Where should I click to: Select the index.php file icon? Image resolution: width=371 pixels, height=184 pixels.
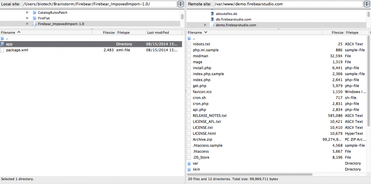pyautogui.click(x=189, y=80)
